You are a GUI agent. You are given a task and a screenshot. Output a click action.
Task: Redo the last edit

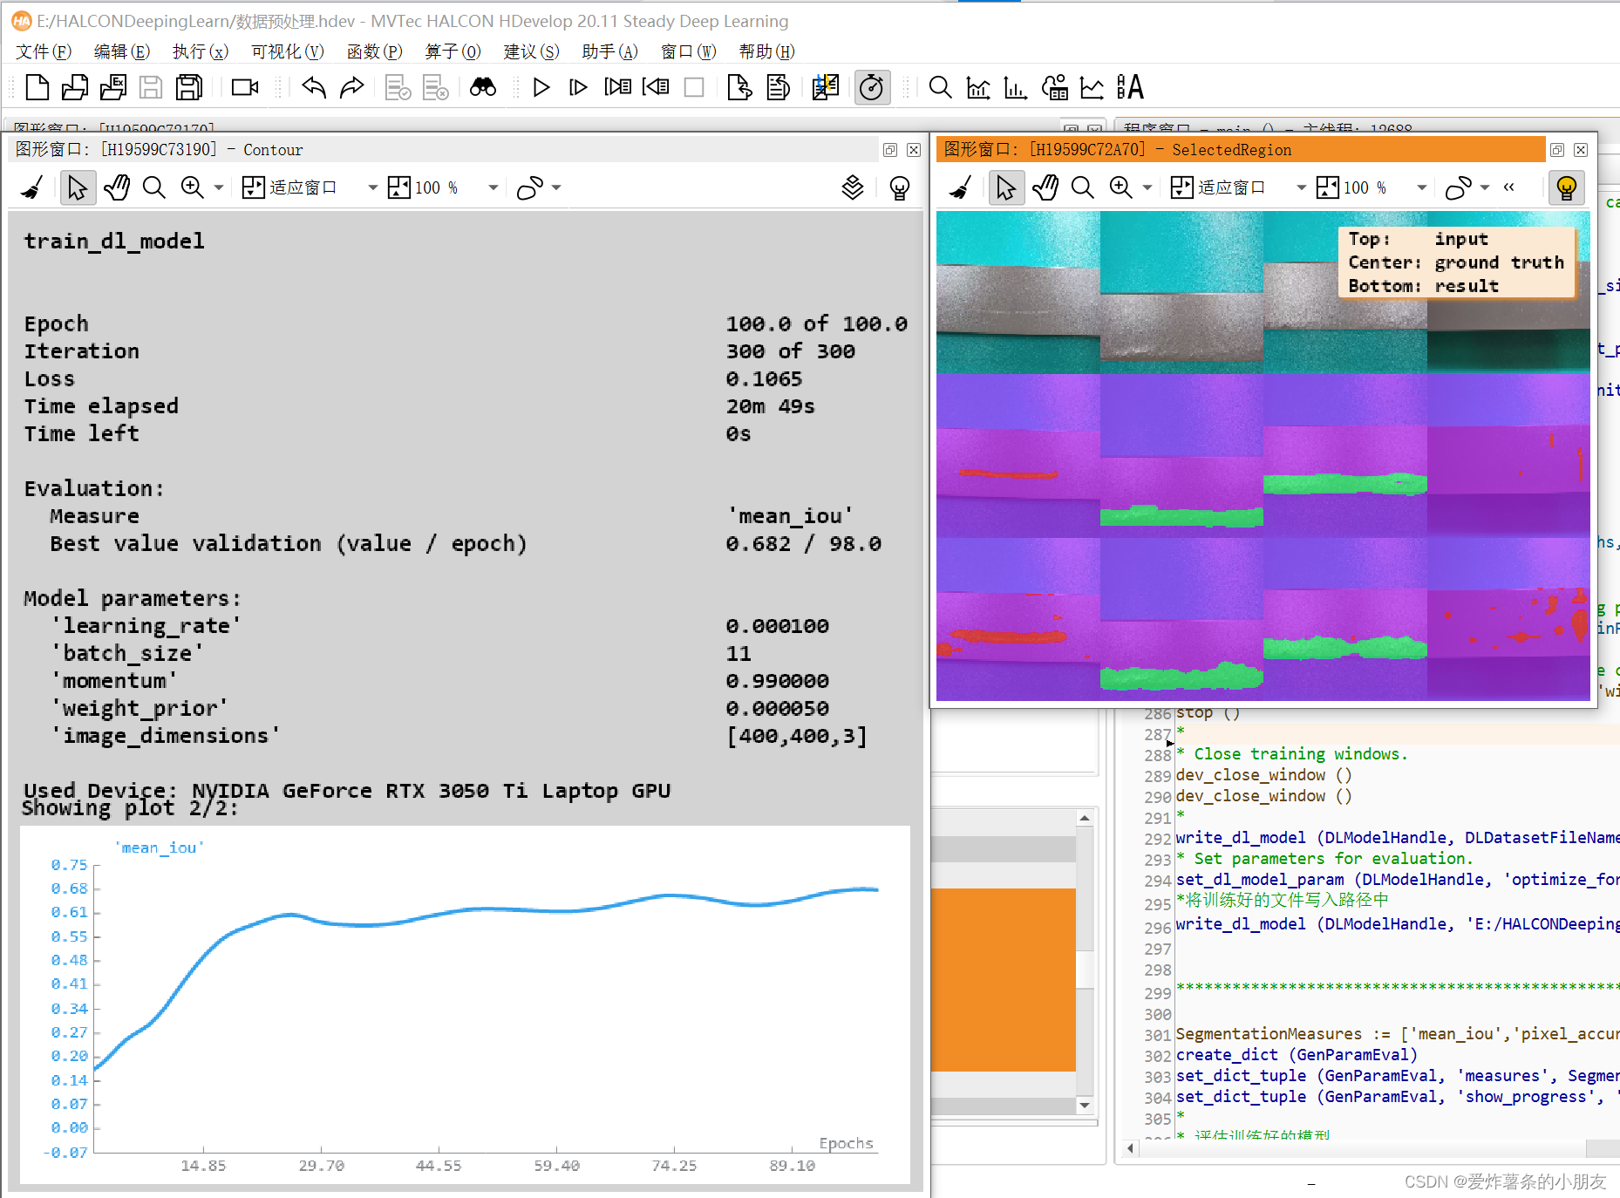click(351, 87)
